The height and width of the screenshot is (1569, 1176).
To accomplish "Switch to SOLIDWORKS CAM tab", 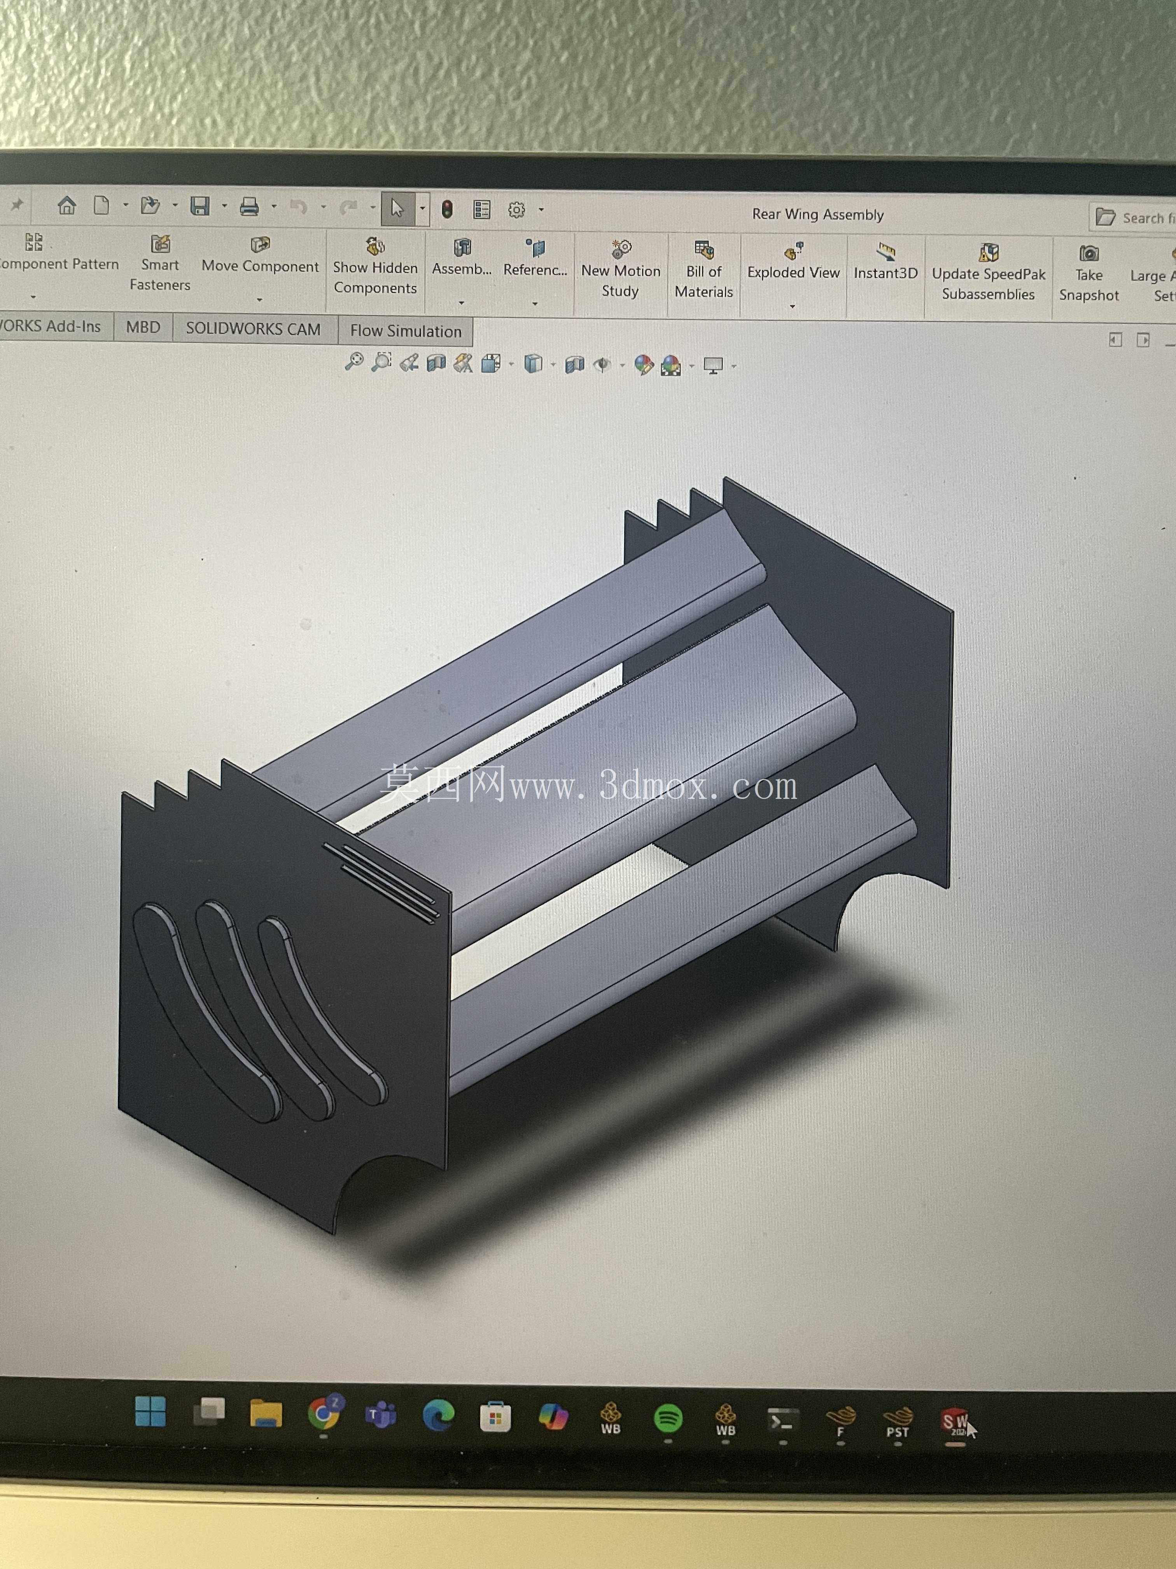I will coord(253,329).
